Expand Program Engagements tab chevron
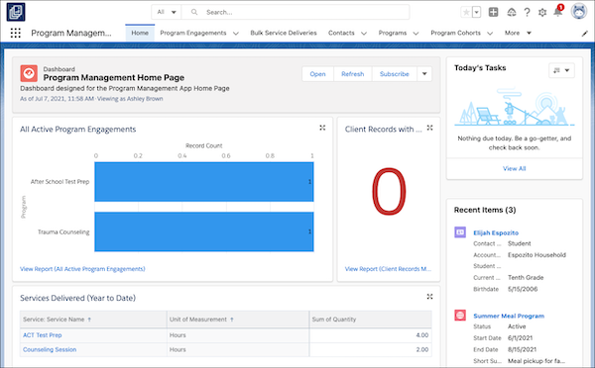The image size is (595, 368). (x=236, y=34)
